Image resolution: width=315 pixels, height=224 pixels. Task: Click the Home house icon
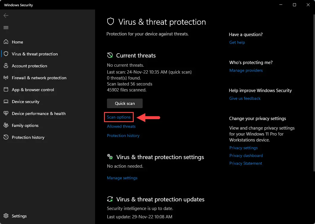point(6,42)
